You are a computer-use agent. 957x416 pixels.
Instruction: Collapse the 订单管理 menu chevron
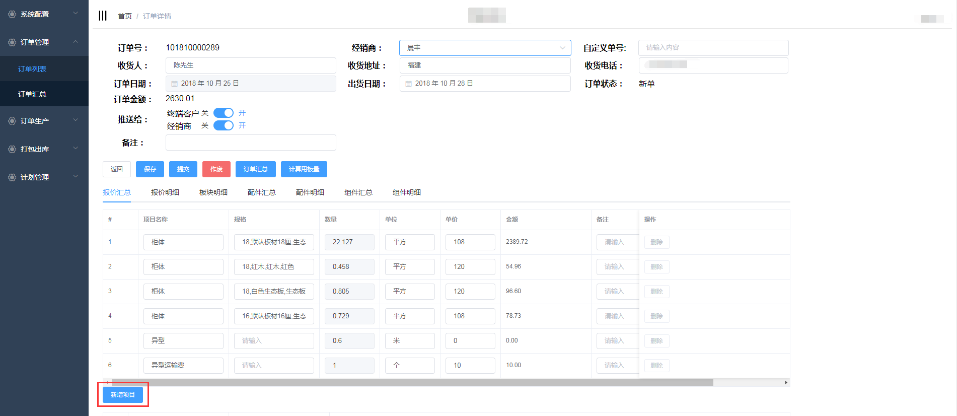tap(76, 42)
